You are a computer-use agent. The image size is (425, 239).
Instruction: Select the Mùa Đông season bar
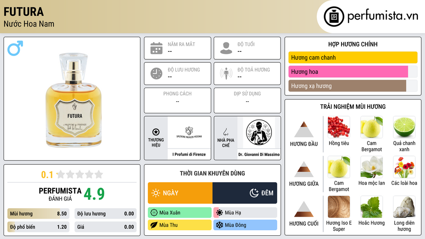(245, 225)
